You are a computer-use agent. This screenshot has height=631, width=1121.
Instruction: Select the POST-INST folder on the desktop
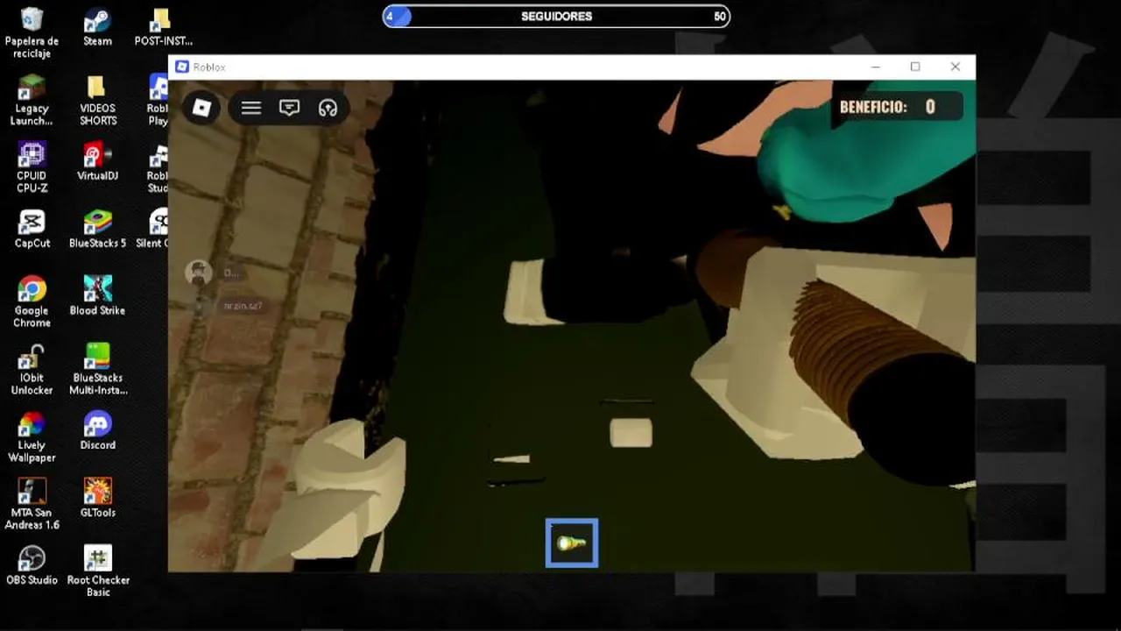(x=163, y=27)
